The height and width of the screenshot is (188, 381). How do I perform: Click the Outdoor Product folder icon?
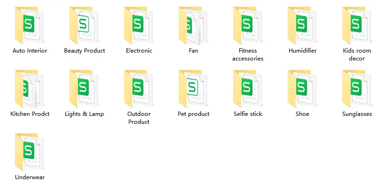pos(139,88)
